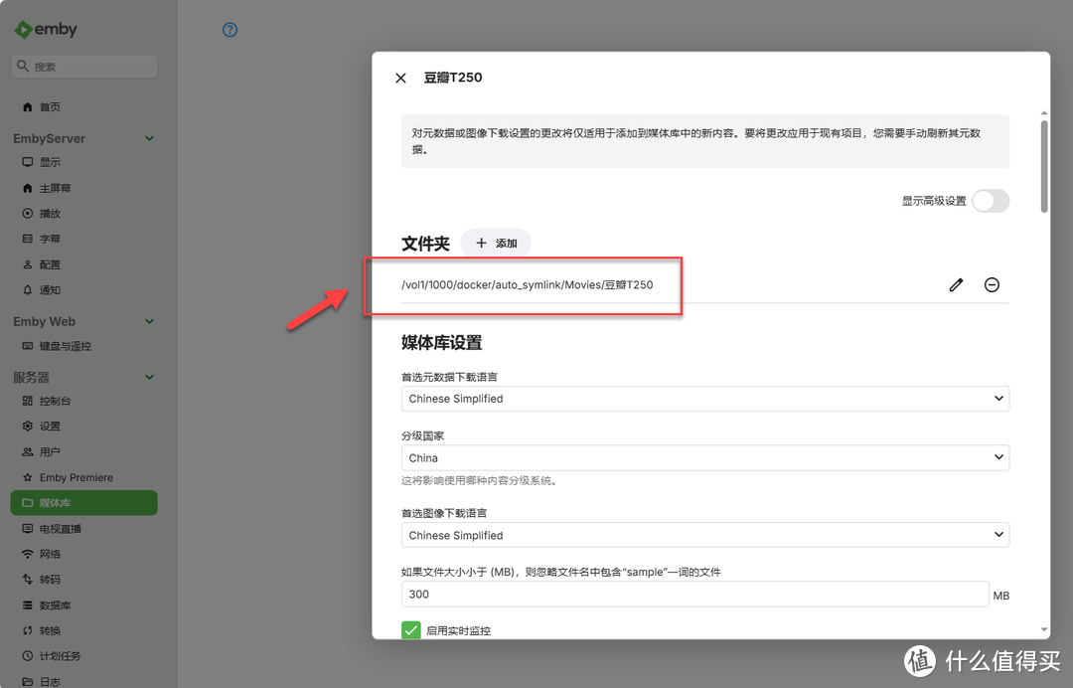Open the metadata download language dropdown
The image size is (1073, 688).
click(705, 398)
